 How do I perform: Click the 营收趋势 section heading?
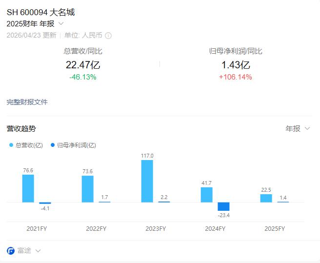click(21, 129)
